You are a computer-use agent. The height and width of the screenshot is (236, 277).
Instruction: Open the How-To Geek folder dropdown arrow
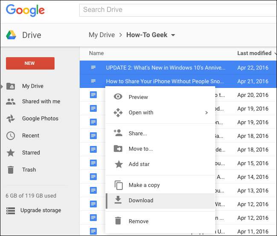(x=173, y=35)
